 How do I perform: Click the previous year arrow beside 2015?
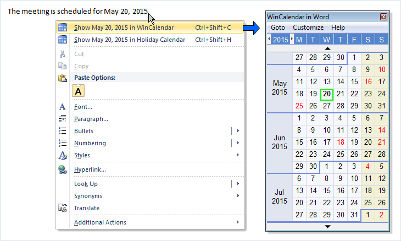click(269, 40)
